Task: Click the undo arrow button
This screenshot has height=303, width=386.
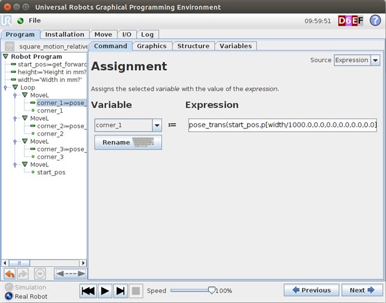Action: [10, 274]
